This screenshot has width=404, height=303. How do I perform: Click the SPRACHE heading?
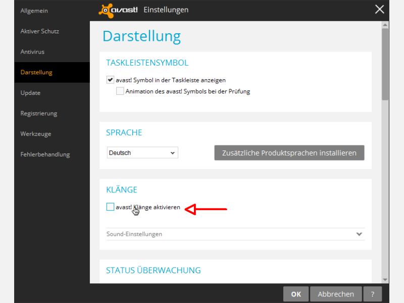click(x=124, y=132)
